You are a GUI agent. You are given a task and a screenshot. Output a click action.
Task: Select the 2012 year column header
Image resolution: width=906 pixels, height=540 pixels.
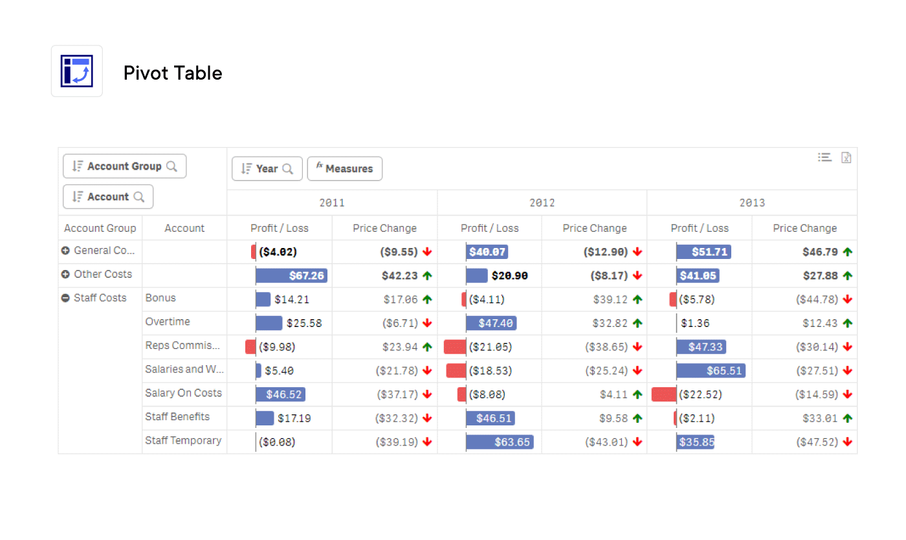click(x=542, y=202)
